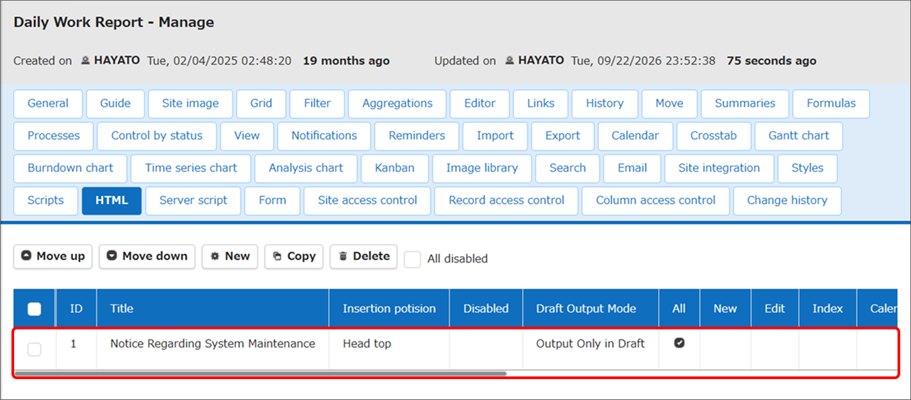Viewport: 911px width, 400px height.
Task: Open the Gantt chart tab
Action: point(799,136)
